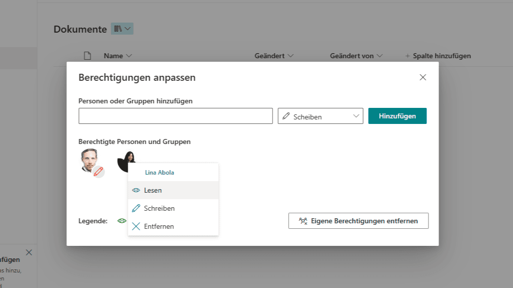The image size is (513, 288).
Task: Click the Legende label
Action: (93, 221)
